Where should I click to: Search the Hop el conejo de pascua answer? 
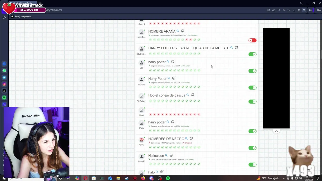pyautogui.click(x=188, y=95)
